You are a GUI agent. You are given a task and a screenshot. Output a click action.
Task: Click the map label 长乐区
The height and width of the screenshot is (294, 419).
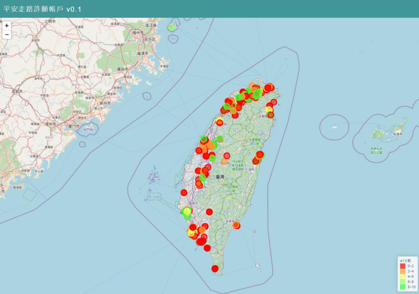150,39
